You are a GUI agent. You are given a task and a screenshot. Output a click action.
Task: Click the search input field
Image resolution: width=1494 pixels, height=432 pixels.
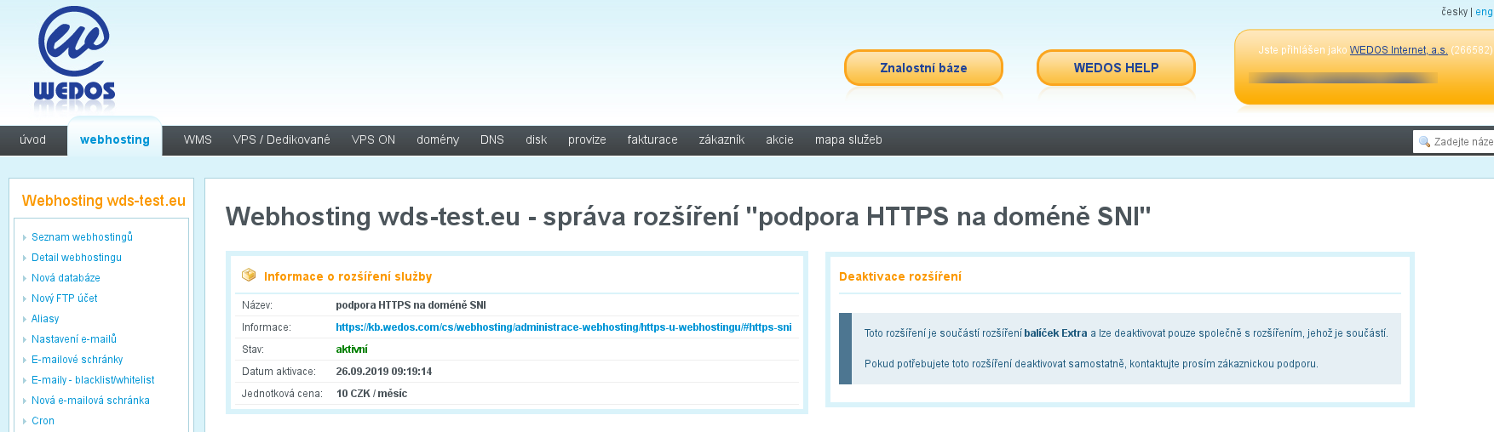click(1462, 141)
